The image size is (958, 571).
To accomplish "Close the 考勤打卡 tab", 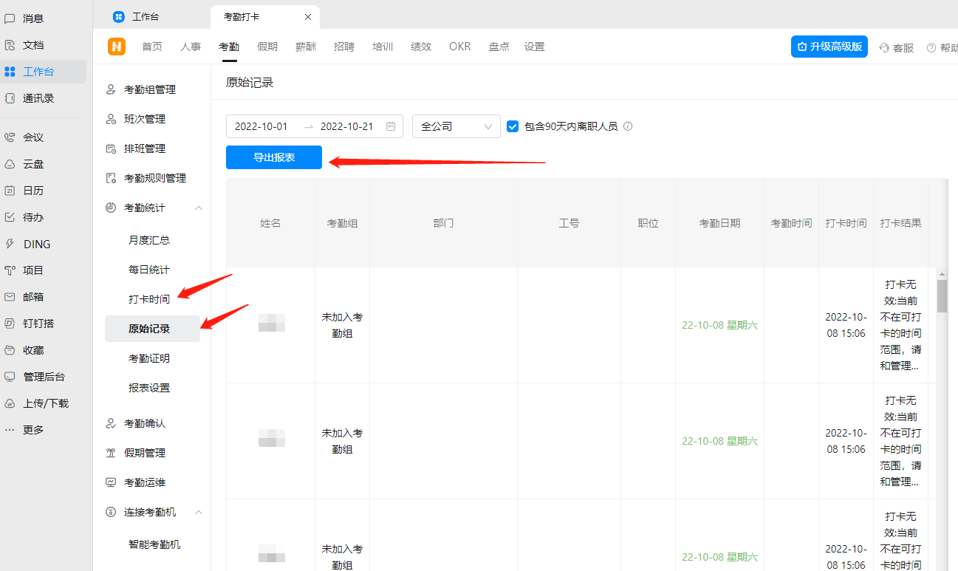I will [308, 16].
